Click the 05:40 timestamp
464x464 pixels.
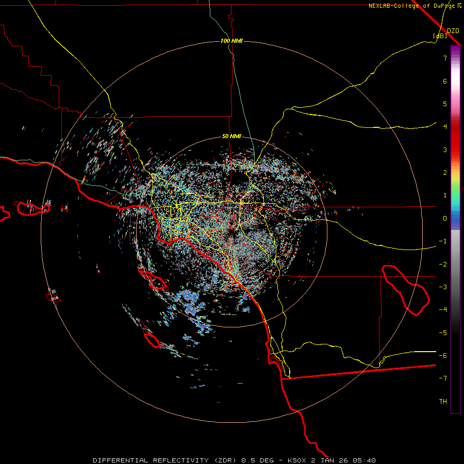(x=365, y=460)
